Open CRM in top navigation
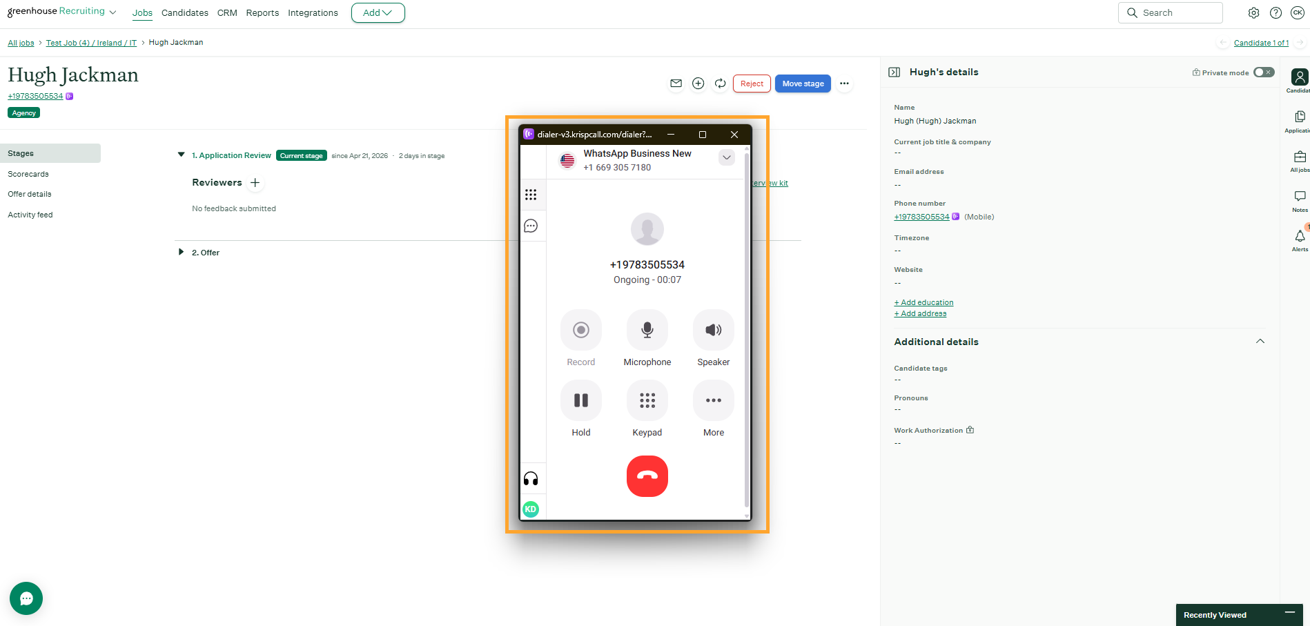Image resolution: width=1310 pixels, height=626 pixels. pyautogui.click(x=227, y=13)
